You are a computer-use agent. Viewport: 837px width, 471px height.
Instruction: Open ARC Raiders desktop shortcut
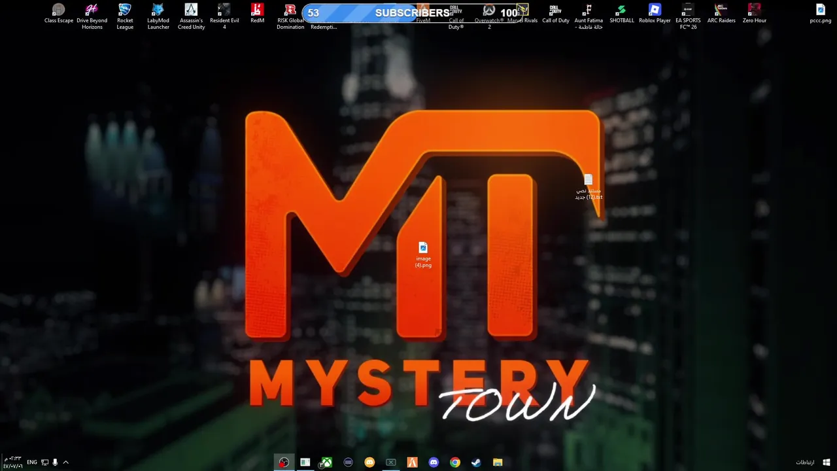[x=721, y=14]
